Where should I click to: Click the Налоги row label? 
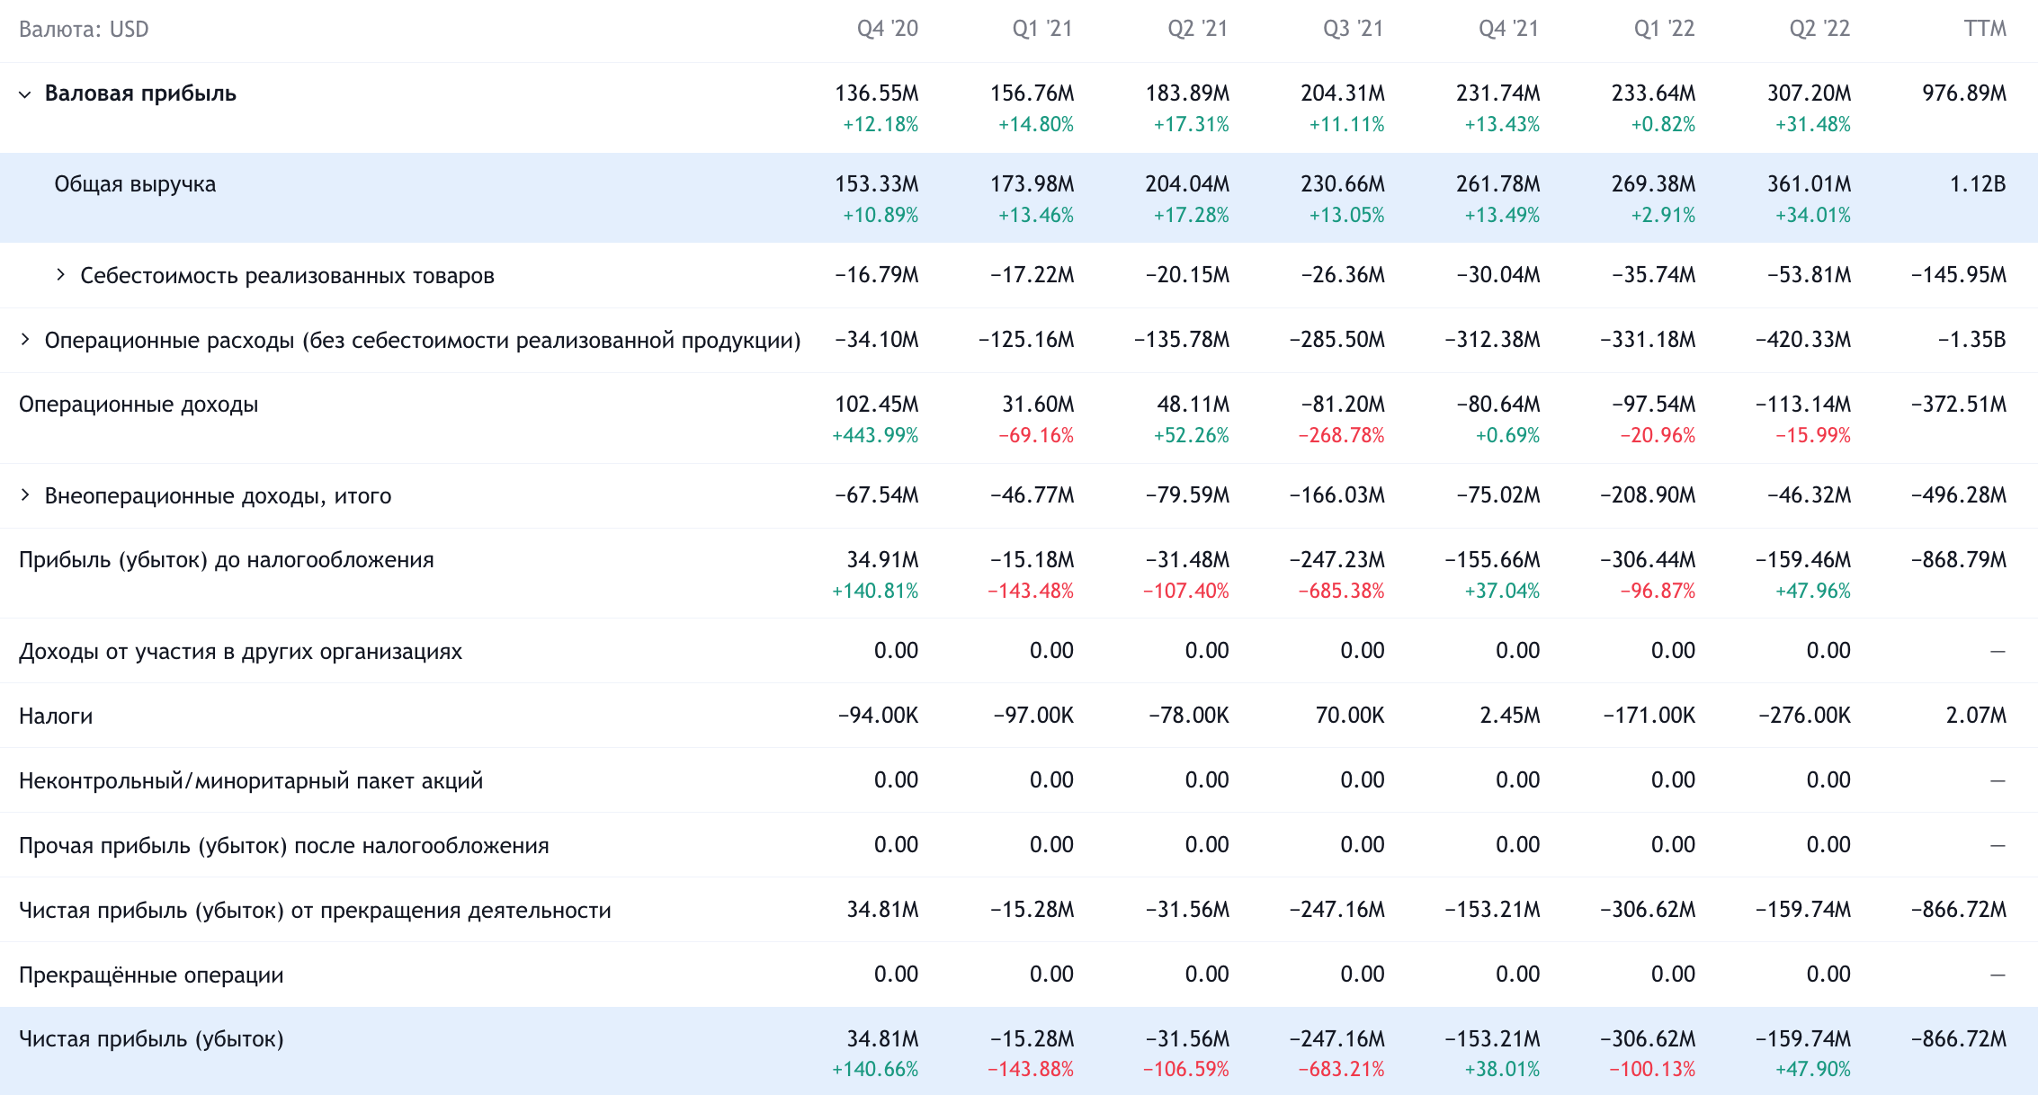(x=56, y=717)
